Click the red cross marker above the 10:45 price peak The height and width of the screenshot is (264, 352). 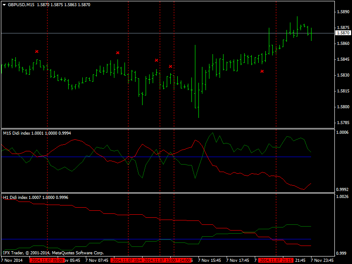tap(118, 53)
